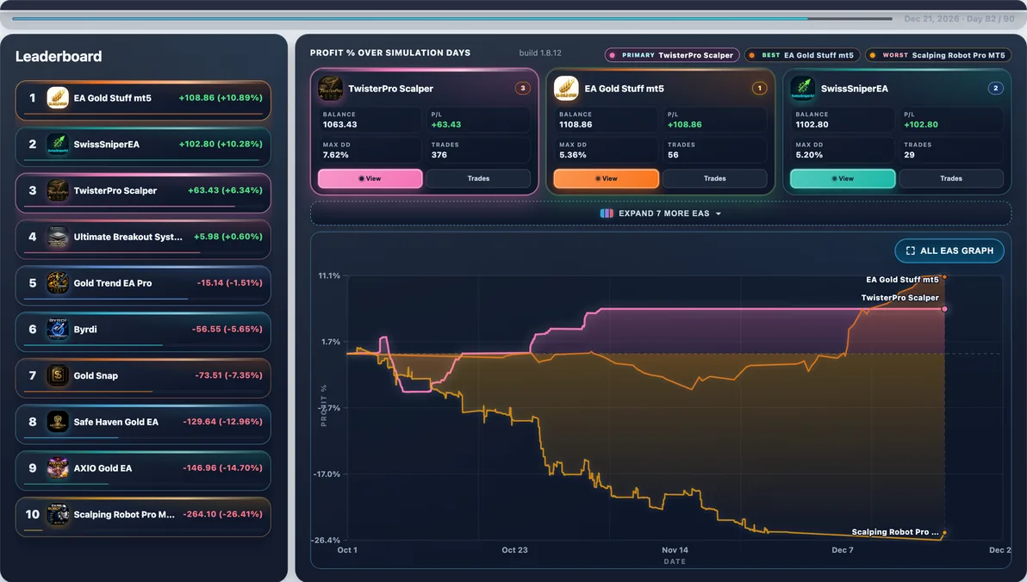Image resolution: width=1027 pixels, height=582 pixels.
Task: Click the -26.4% y-axis label
Action: [x=327, y=541]
